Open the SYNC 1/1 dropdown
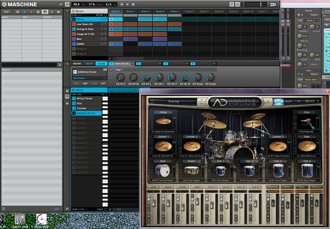 tap(79, 15)
